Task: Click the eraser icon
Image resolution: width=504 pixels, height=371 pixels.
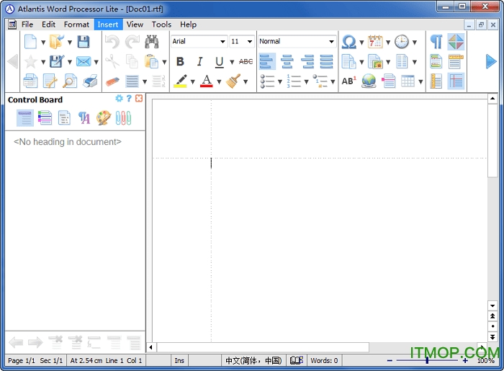Action: tap(112, 81)
